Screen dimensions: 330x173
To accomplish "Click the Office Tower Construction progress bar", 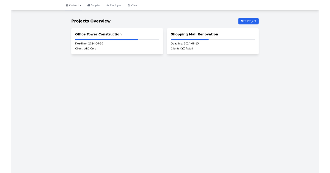I will [117, 40].
